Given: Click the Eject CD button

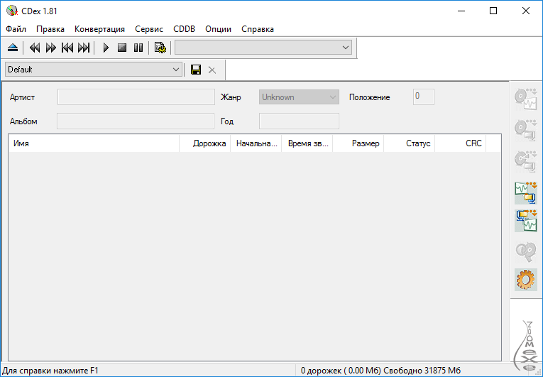Looking at the screenshot, I should click(x=12, y=48).
